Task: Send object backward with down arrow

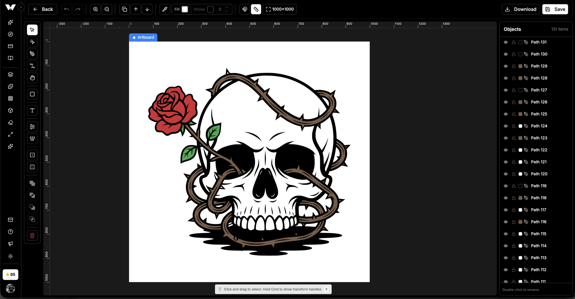Action: tap(147, 9)
